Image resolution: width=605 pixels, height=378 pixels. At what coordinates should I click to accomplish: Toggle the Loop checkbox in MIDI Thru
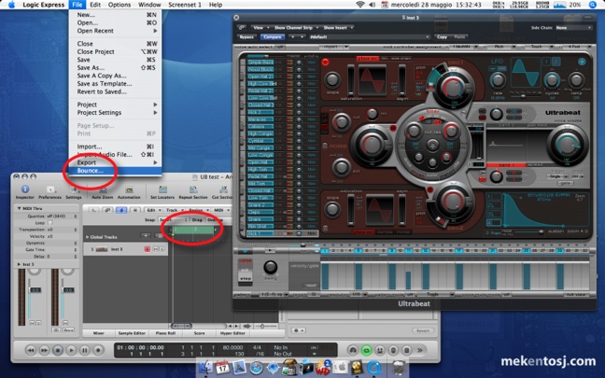[49, 223]
